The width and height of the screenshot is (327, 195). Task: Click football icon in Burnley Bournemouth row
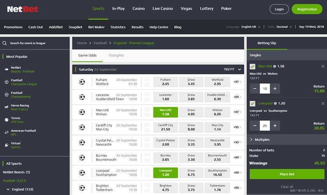click(82, 158)
